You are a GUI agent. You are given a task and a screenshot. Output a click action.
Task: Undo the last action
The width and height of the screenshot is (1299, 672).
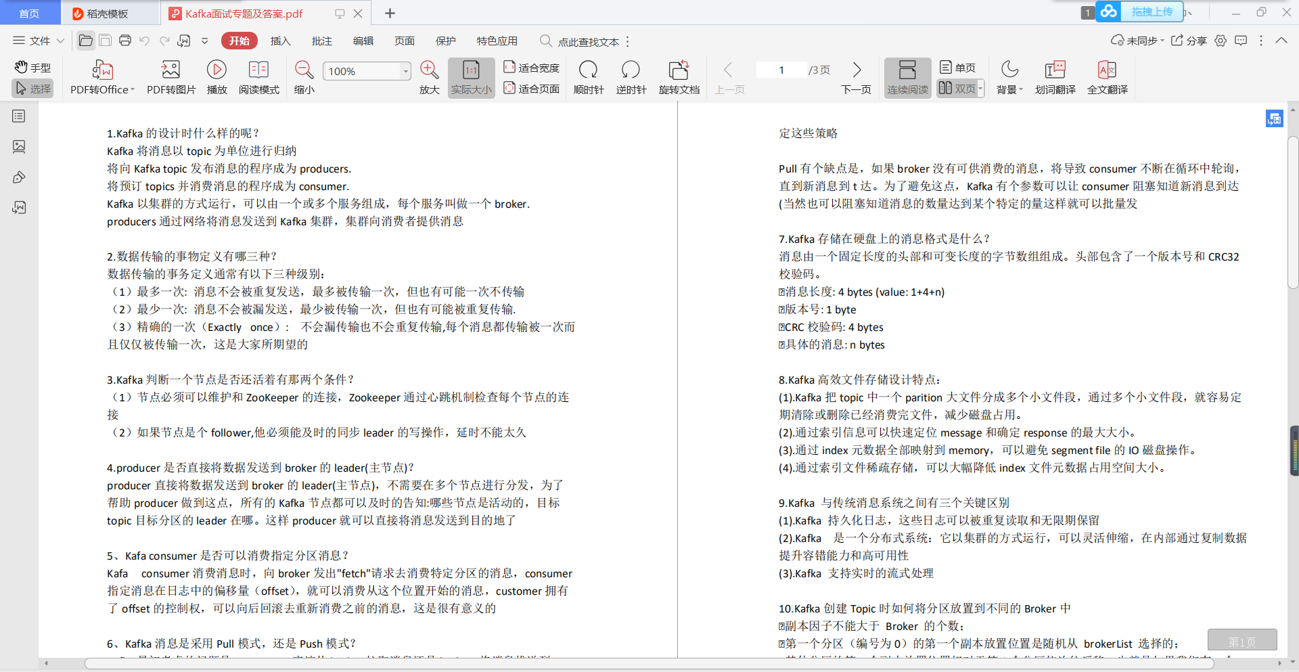144,41
